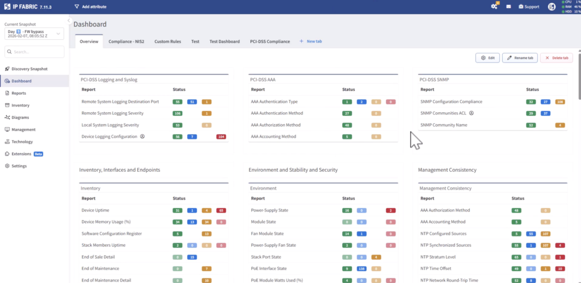Viewport: 581px width, 283px height.
Task: Click orange 108 badge for SNMP Configuration Compliance
Action: pyautogui.click(x=560, y=102)
